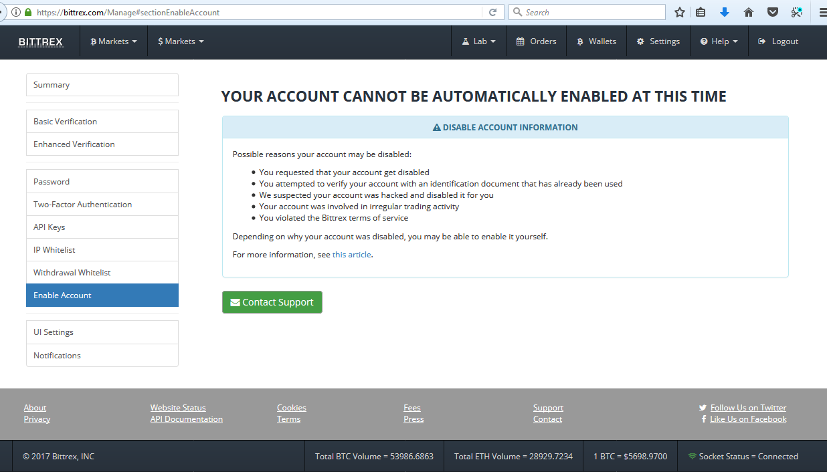Open the Terms footer link
The width and height of the screenshot is (827, 472).
tap(288, 419)
